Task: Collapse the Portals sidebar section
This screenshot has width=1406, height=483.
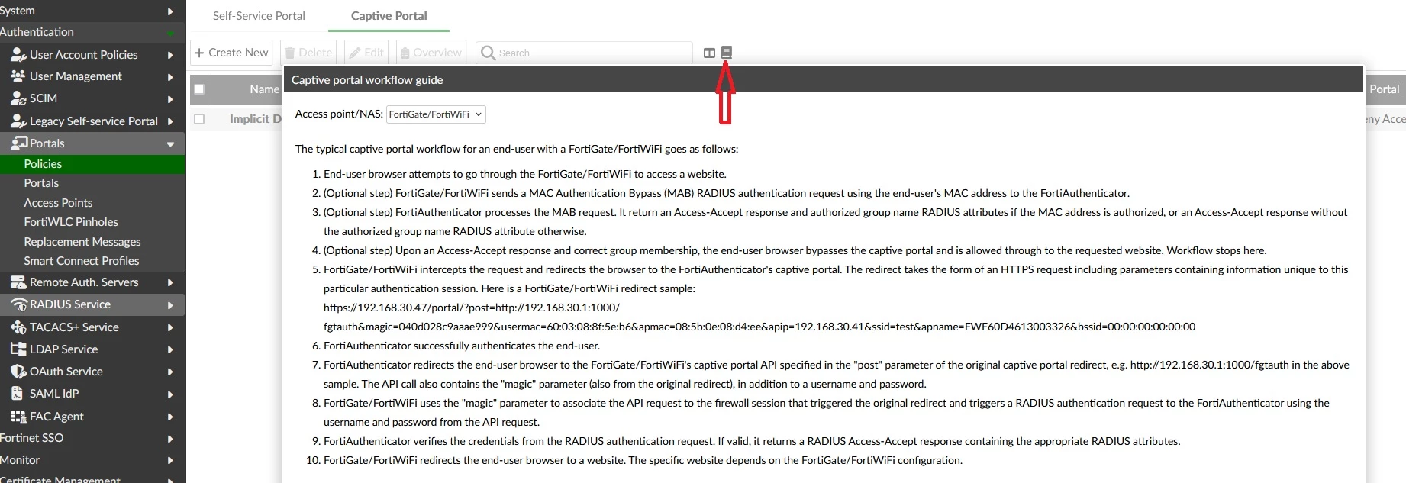Action: pos(170,143)
